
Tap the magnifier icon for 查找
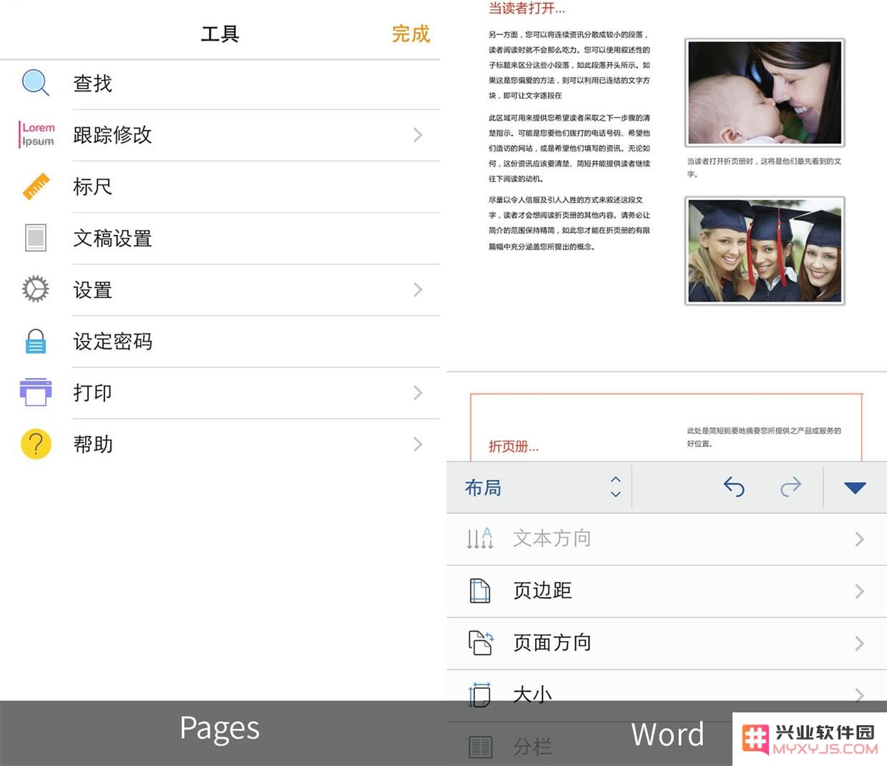click(x=36, y=83)
